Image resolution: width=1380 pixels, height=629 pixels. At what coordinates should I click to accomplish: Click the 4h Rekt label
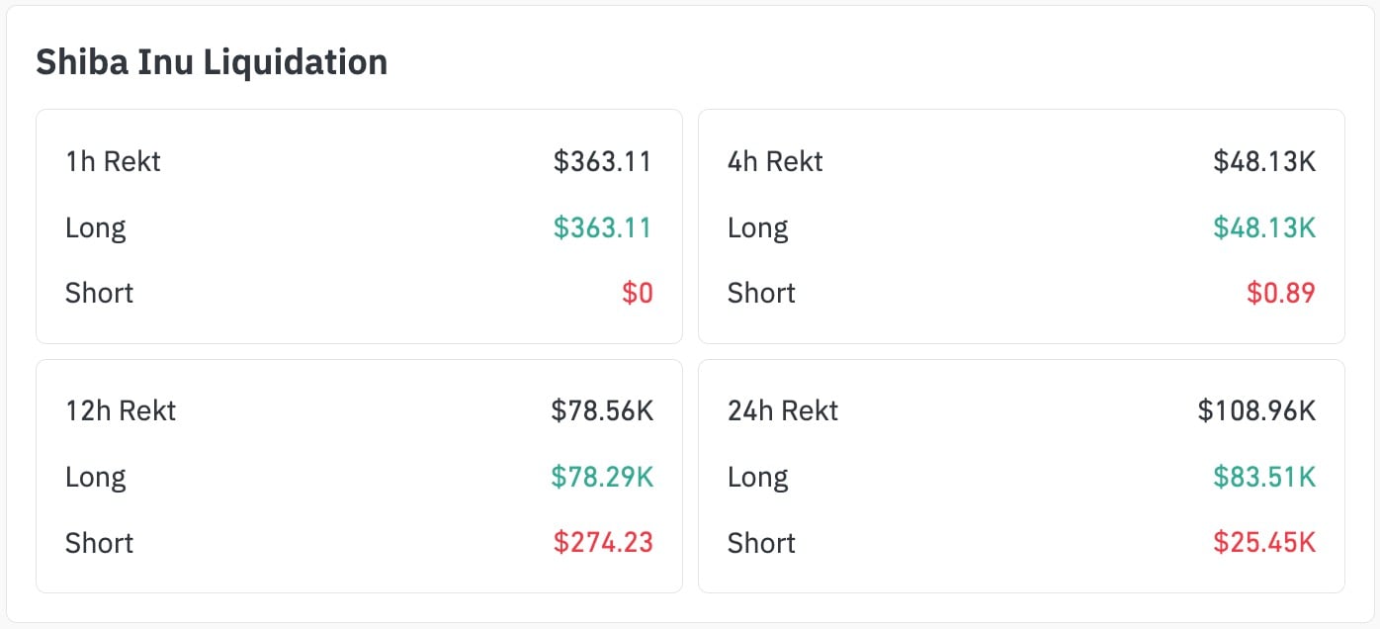tap(775, 162)
